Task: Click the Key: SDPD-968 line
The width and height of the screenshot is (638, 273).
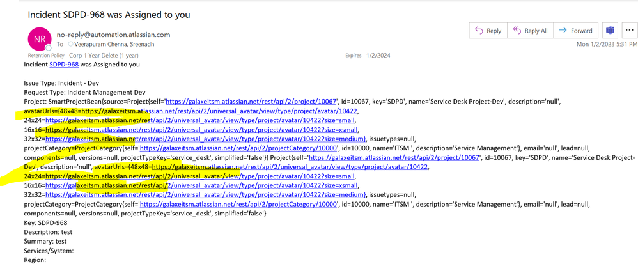Action: point(45,223)
